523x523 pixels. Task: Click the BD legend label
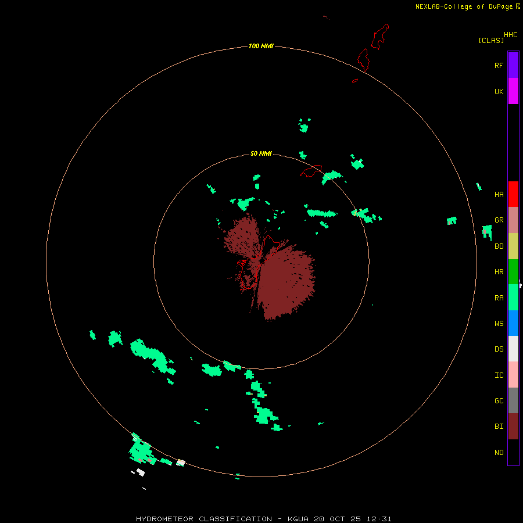tap(499, 246)
